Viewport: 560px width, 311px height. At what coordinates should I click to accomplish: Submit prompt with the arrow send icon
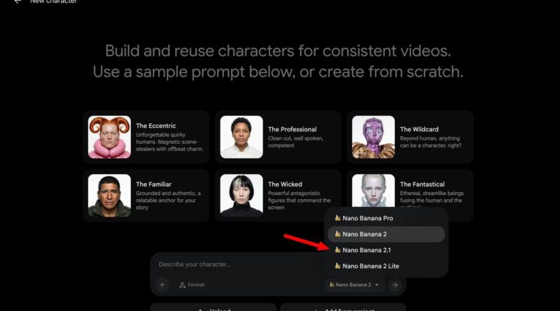point(395,285)
